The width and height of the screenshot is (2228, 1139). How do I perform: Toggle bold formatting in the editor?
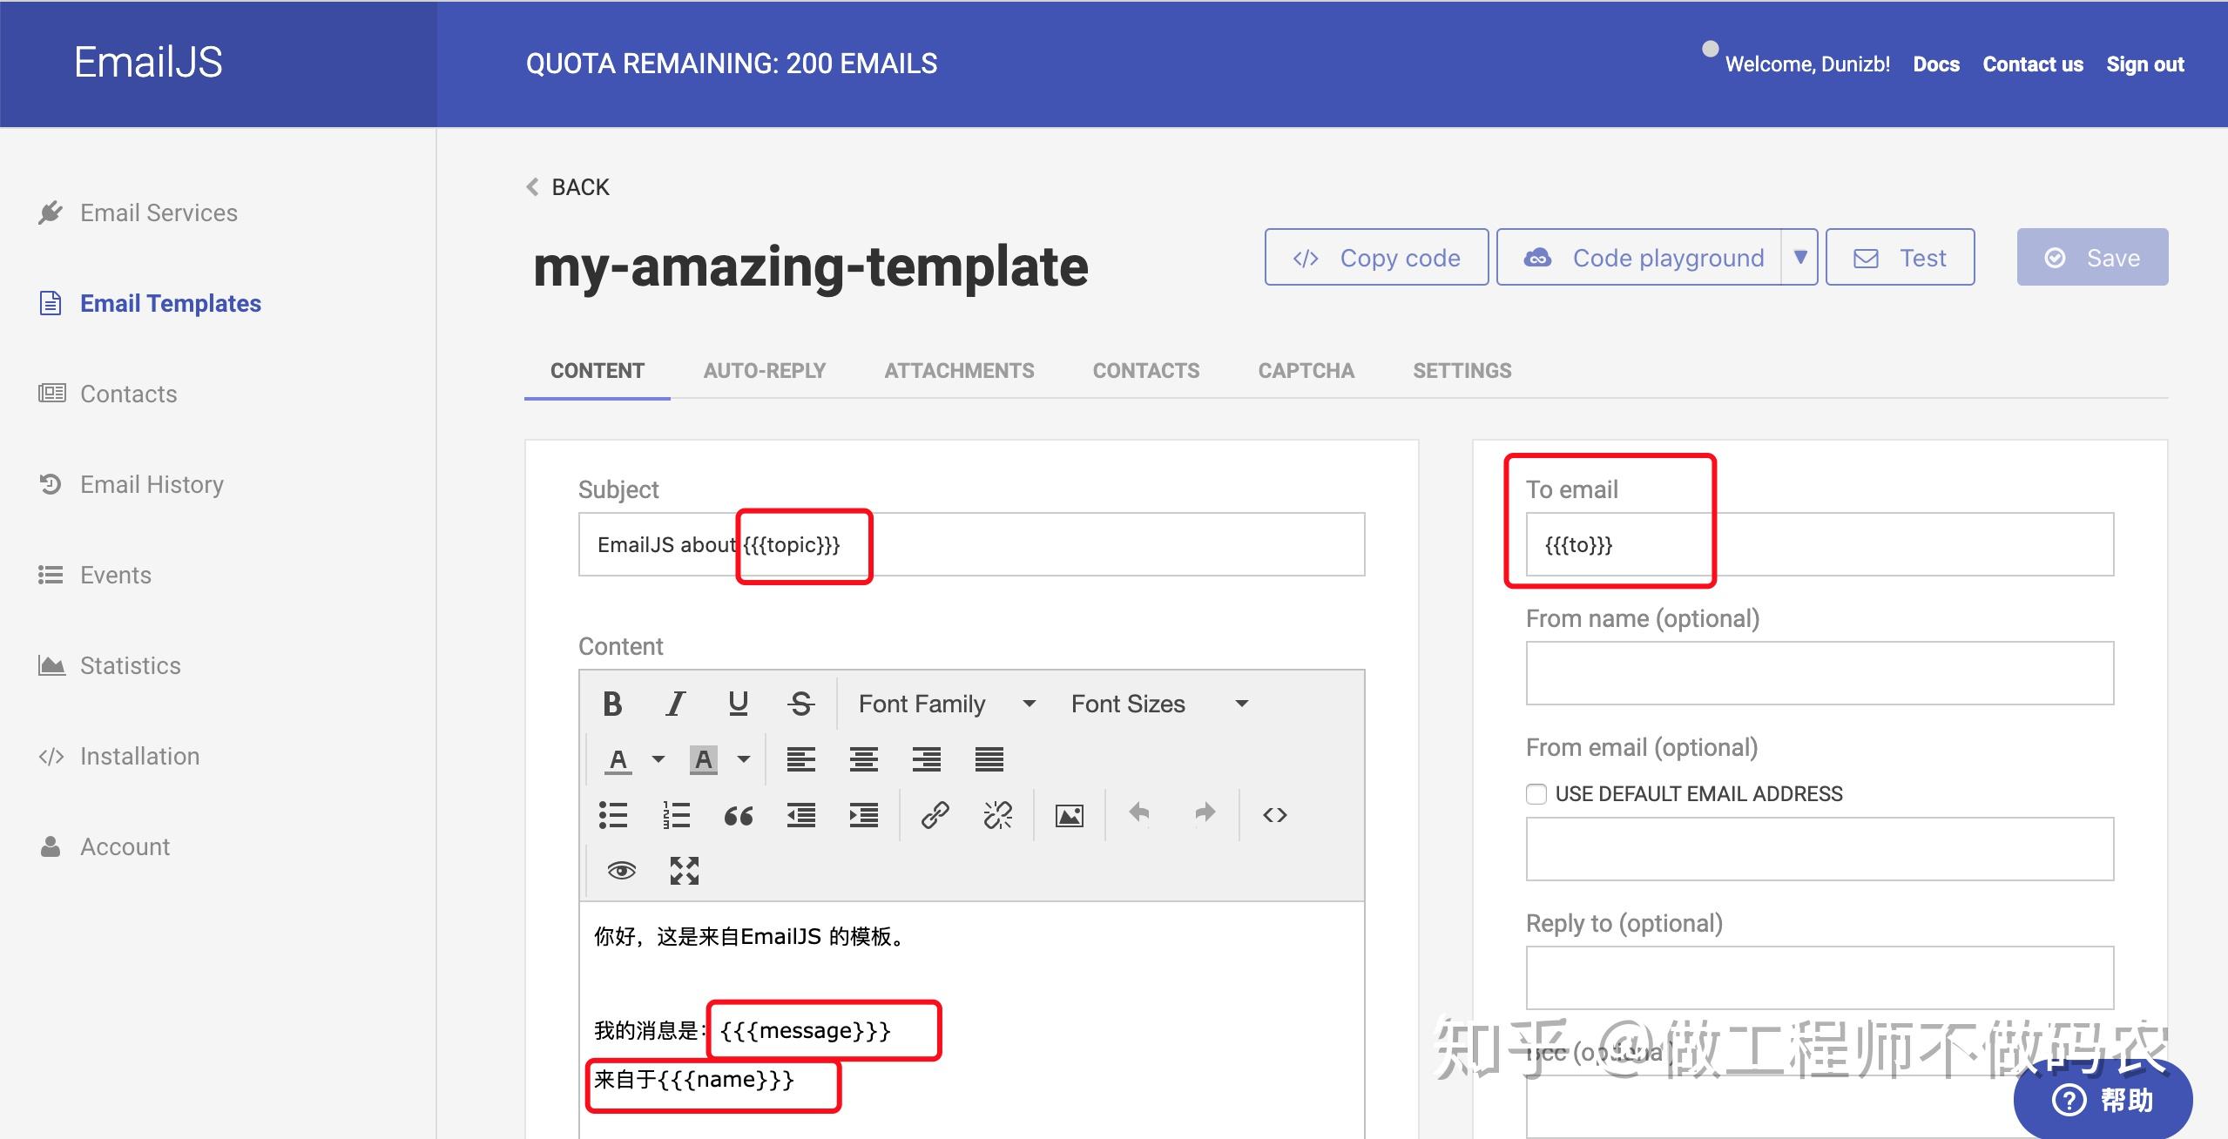click(x=612, y=703)
